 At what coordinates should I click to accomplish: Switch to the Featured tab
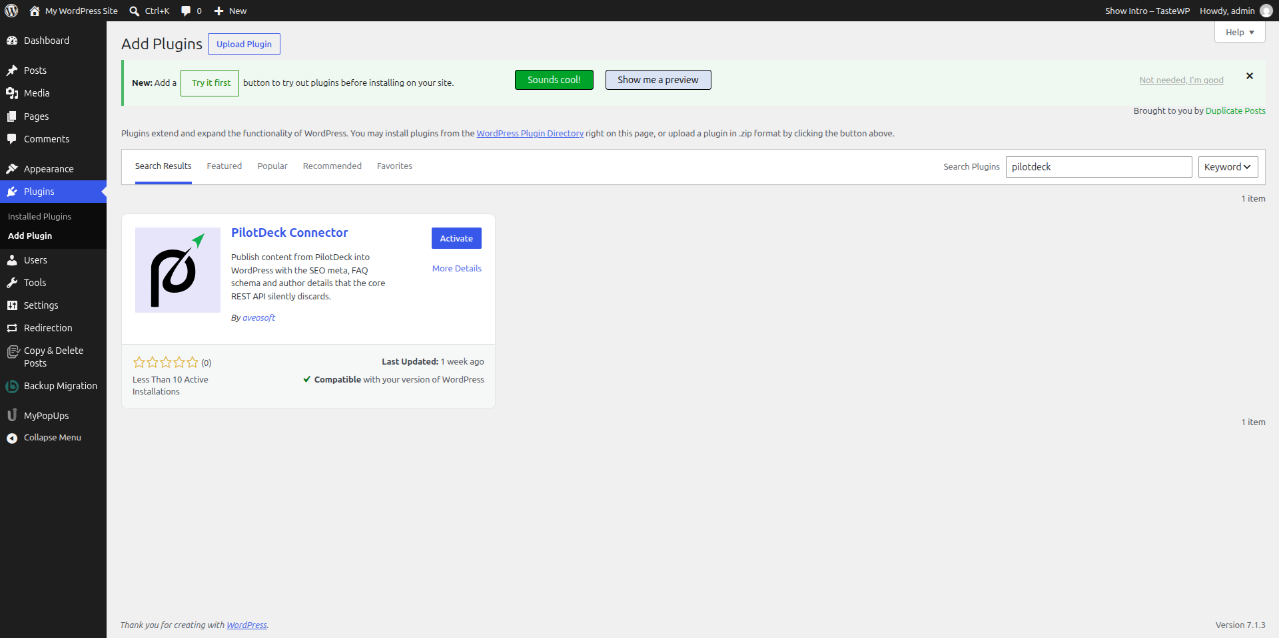[x=224, y=166]
